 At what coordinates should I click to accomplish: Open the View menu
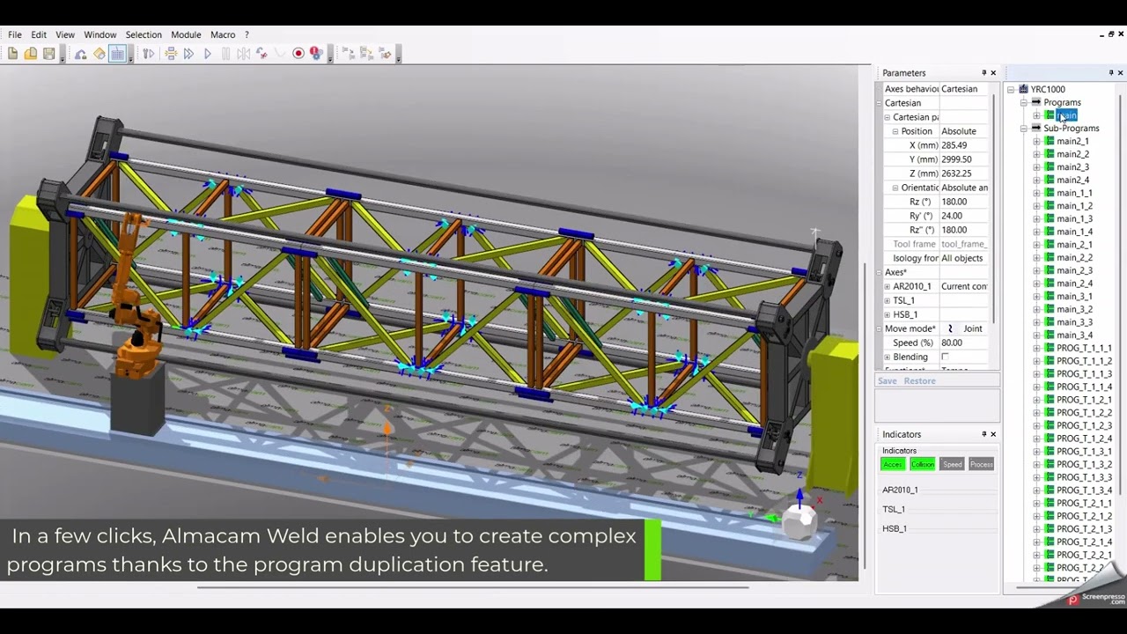[65, 35]
